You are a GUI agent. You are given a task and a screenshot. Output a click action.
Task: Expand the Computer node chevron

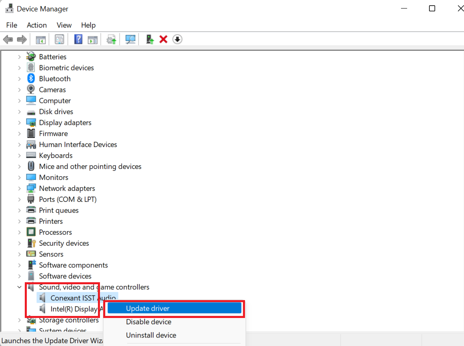click(x=19, y=101)
